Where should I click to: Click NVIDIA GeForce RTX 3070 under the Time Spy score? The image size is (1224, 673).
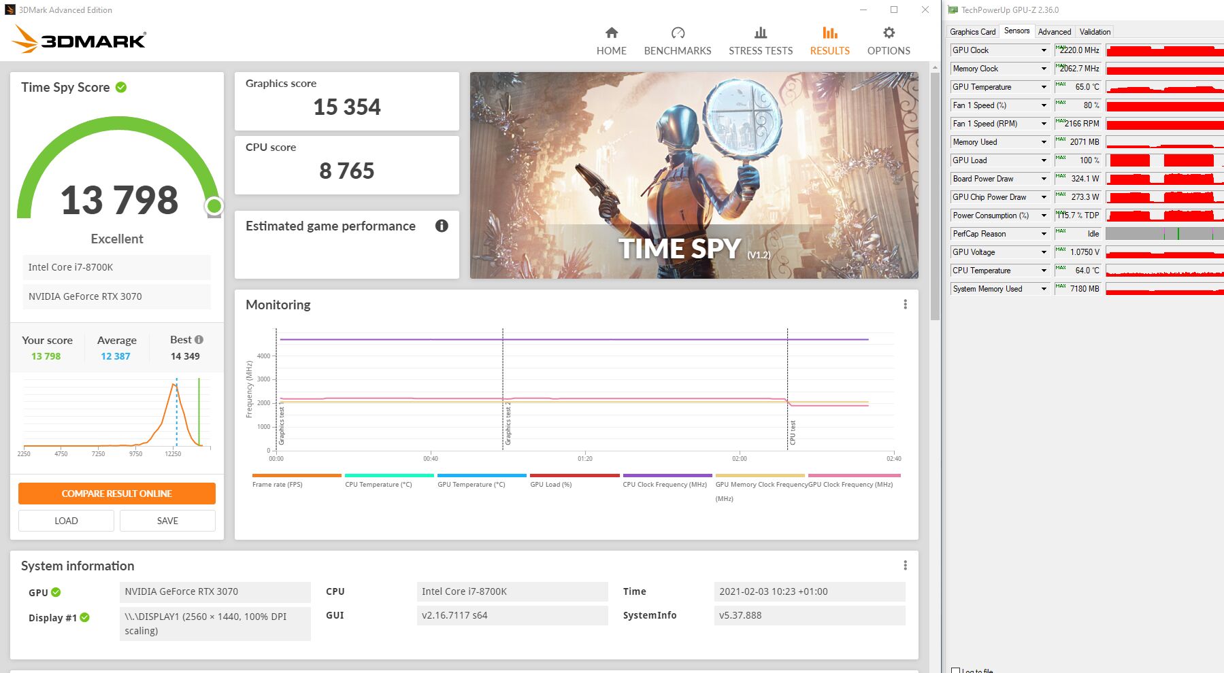pos(117,296)
